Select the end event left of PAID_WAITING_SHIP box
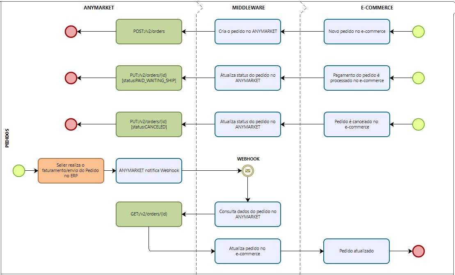Viewport: 455px width, 275px height. point(71,78)
